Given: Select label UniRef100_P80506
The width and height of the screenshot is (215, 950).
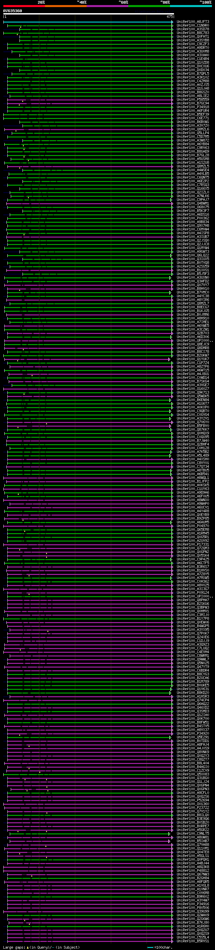Looking at the screenshot, I should click(x=193, y=908).
